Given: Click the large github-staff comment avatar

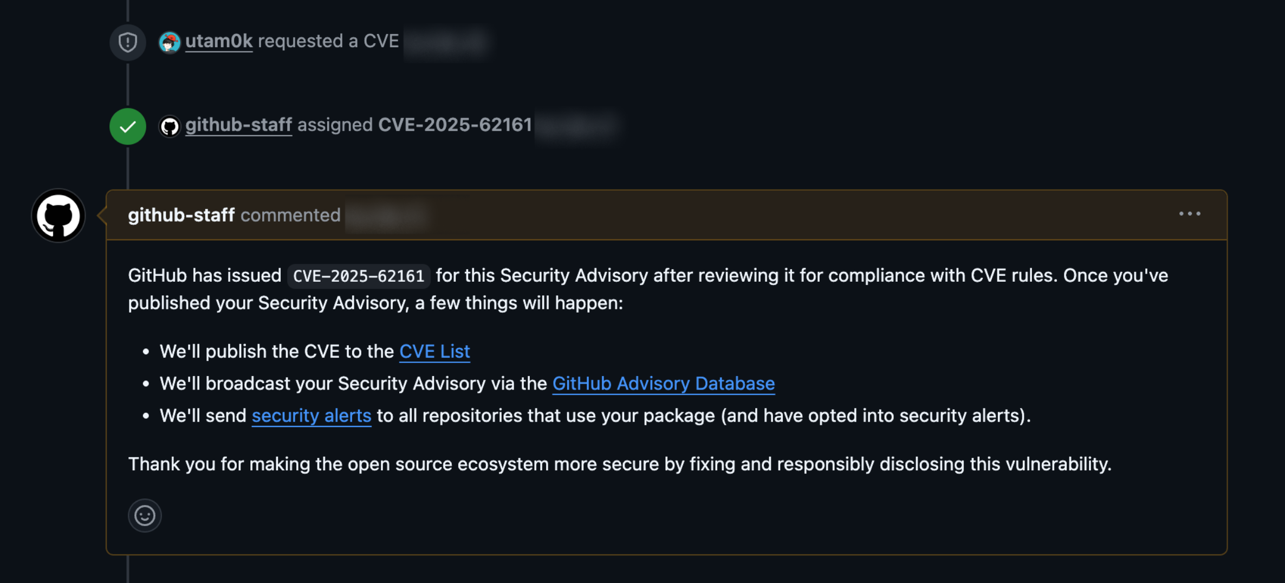Looking at the screenshot, I should [58, 215].
